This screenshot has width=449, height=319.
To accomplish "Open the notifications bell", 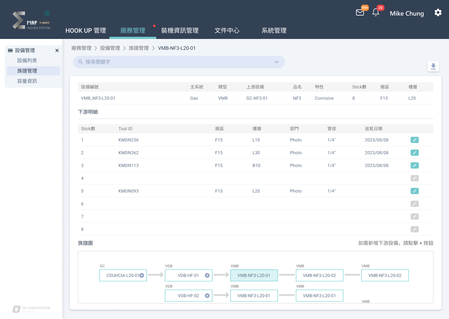I will pyautogui.click(x=376, y=13).
